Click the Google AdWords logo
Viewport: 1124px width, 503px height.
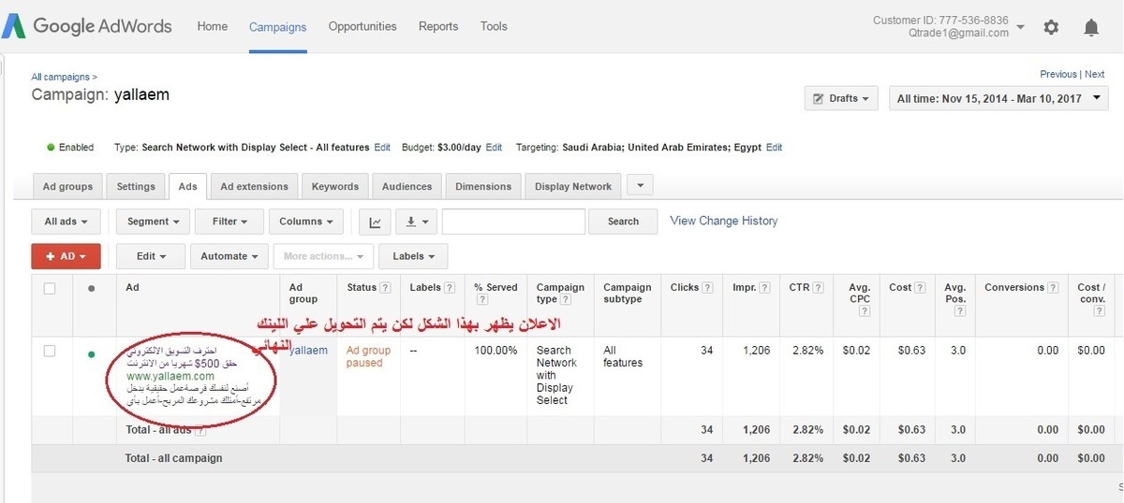pos(87,26)
